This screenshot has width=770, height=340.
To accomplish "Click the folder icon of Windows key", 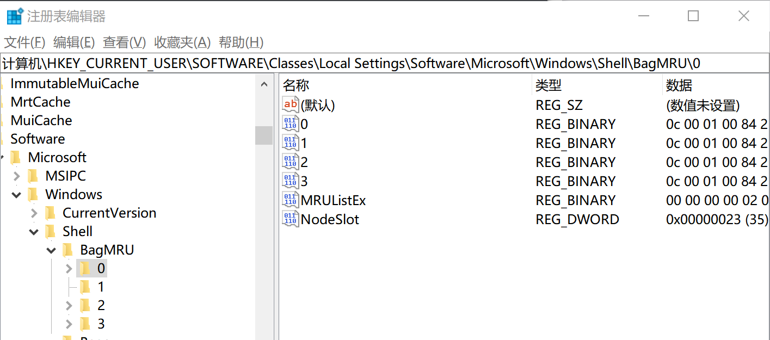I will point(34,194).
